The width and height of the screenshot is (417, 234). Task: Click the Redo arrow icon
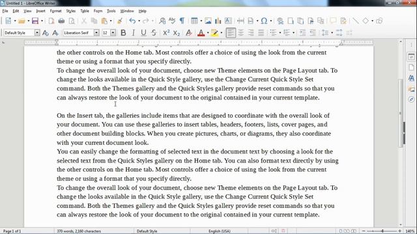pos(146,21)
